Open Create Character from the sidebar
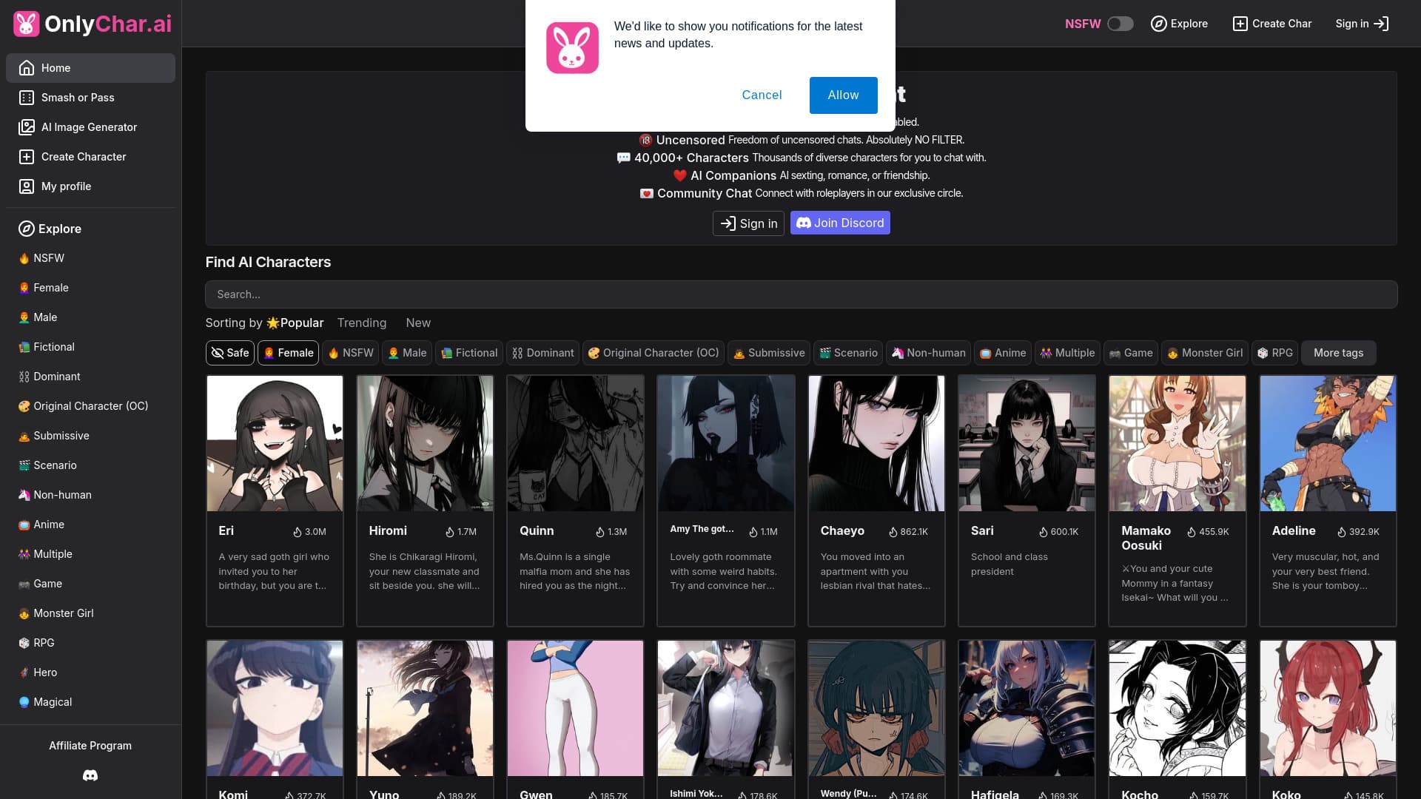 (x=83, y=156)
